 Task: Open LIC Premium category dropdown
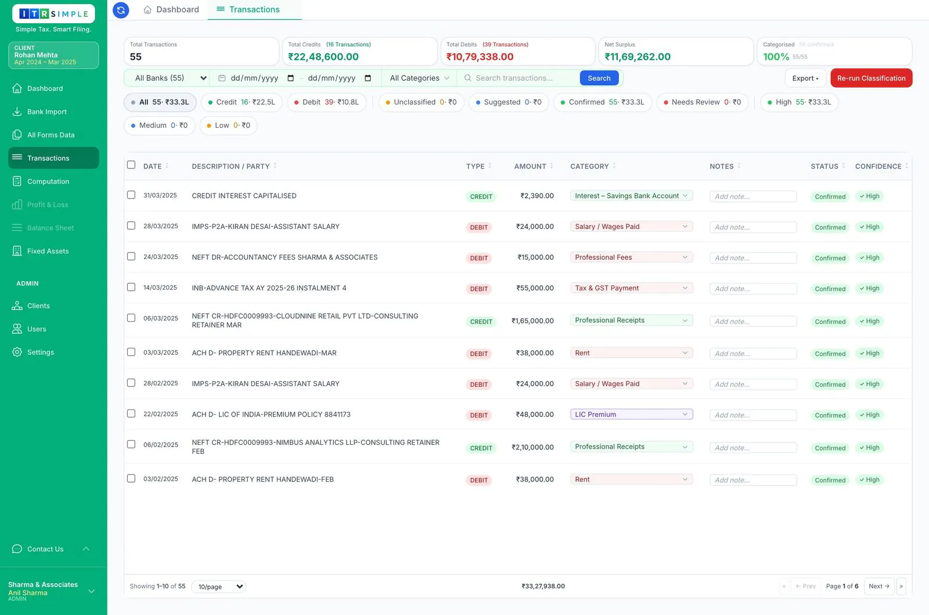pyautogui.click(x=631, y=415)
